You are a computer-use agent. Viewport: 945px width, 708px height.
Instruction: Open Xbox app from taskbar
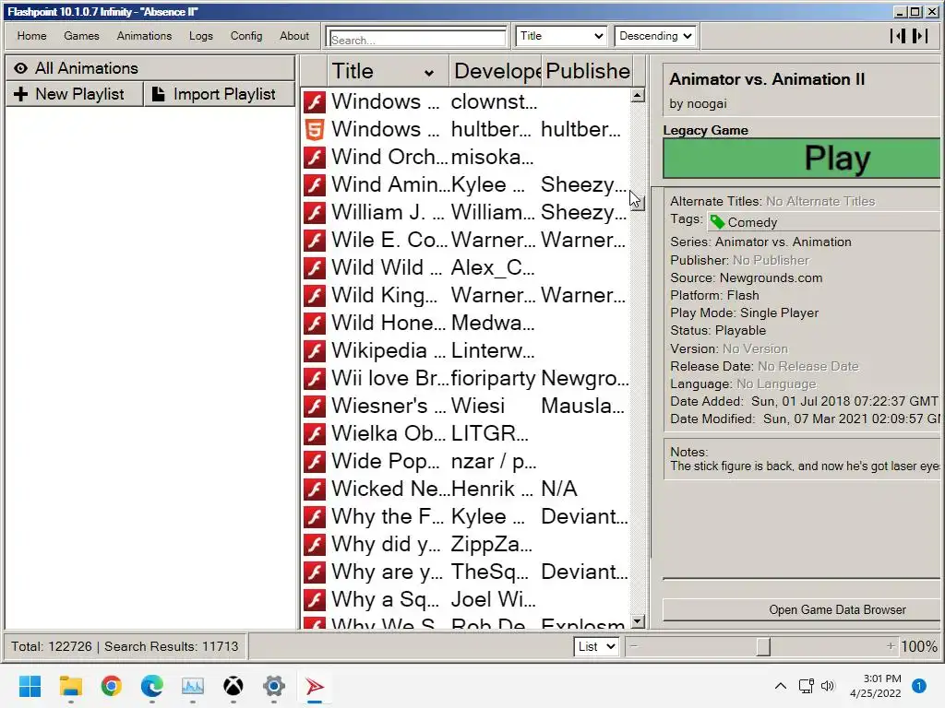point(233,686)
